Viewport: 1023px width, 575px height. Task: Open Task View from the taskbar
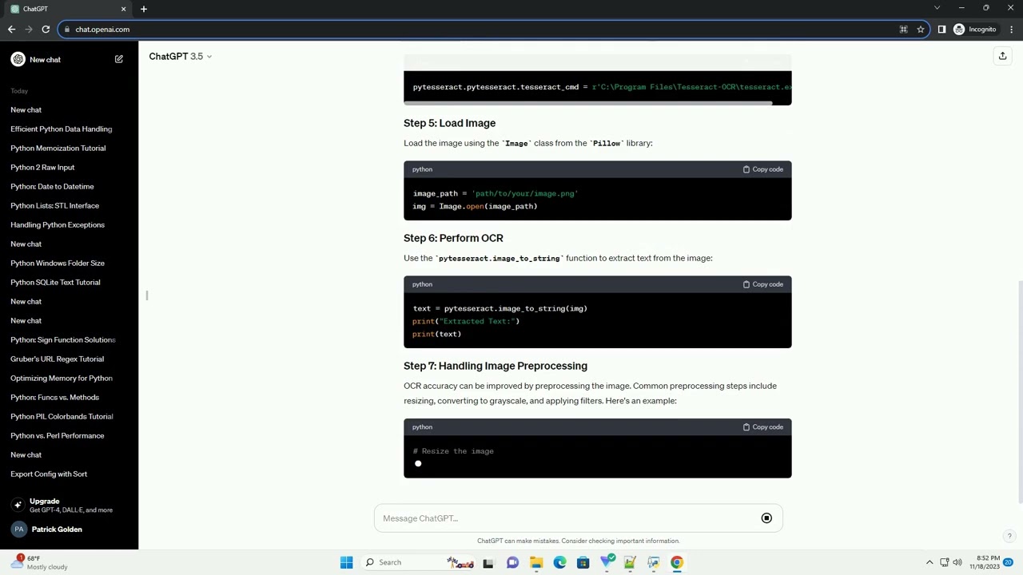tap(488, 562)
